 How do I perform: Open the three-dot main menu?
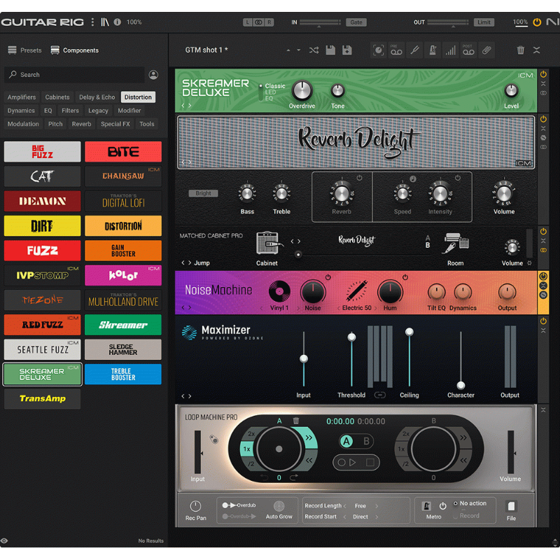(x=92, y=22)
